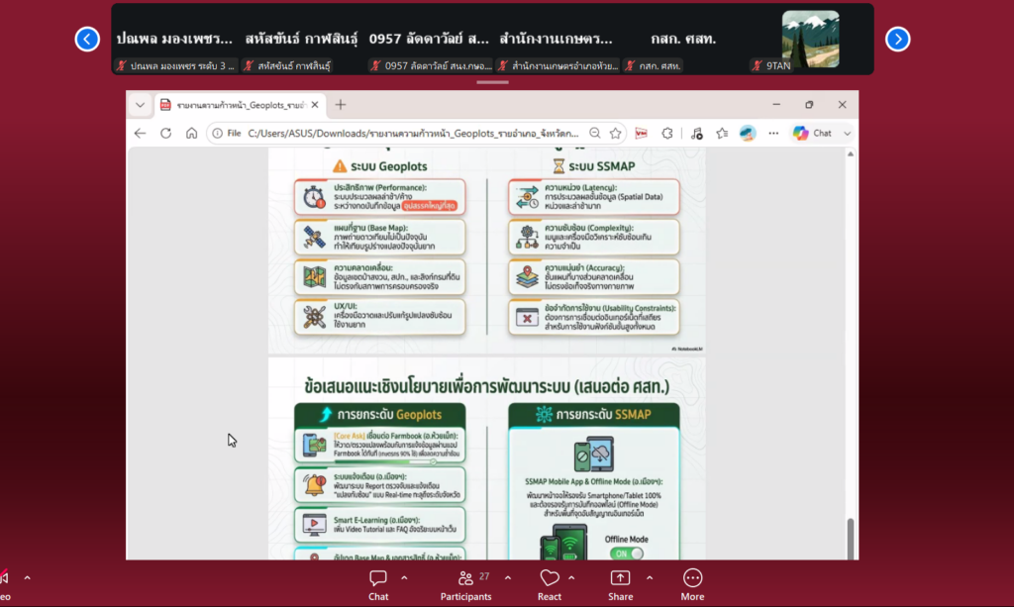Open the red extension icon in toolbar
Screen dimensions: 1014x607
[641, 133]
